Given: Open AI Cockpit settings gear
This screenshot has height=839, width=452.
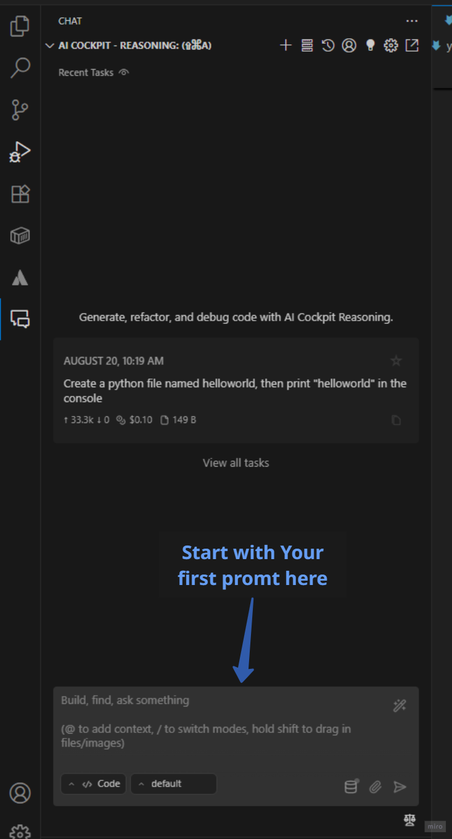Looking at the screenshot, I should pyautogui.click(x=391, y=45).
